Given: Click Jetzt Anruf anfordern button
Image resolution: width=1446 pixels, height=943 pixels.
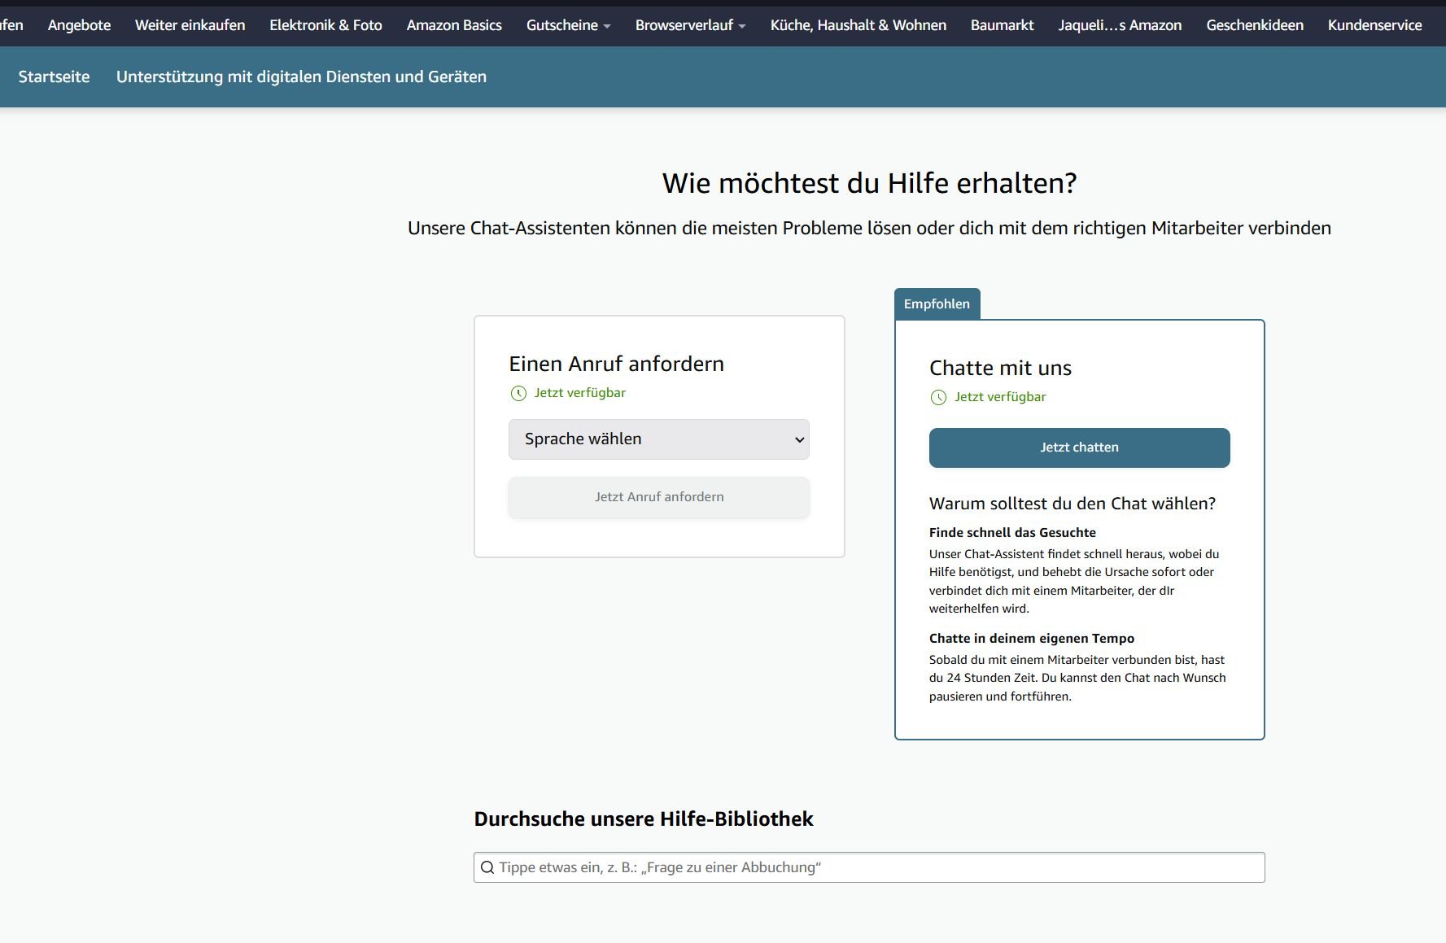Looking at the screenshot, I should (658, 497).
